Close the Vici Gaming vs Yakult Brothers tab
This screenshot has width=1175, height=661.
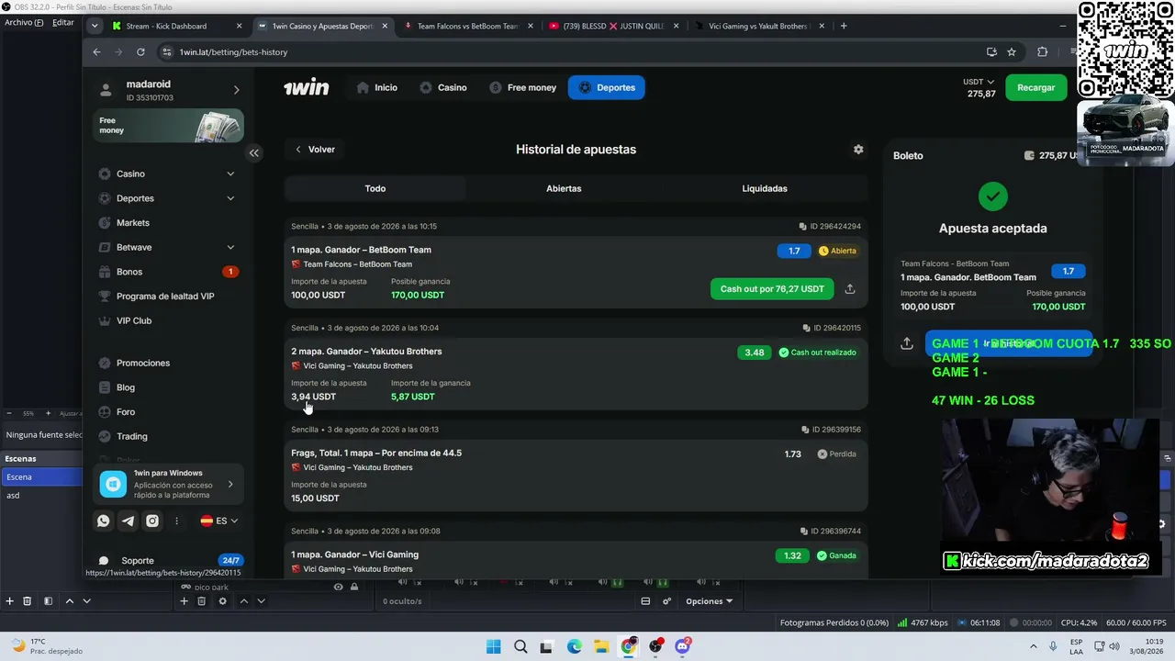click(x=822, y=26)
